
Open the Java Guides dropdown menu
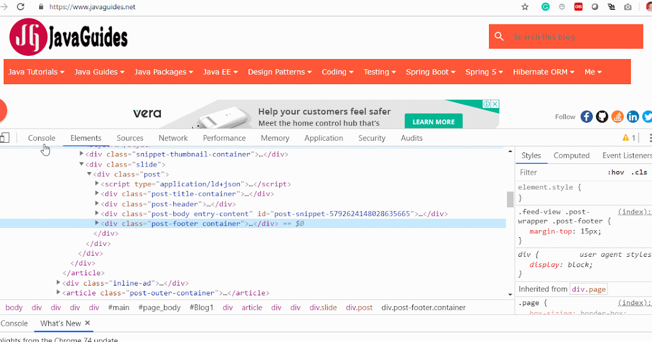point(99,72)
